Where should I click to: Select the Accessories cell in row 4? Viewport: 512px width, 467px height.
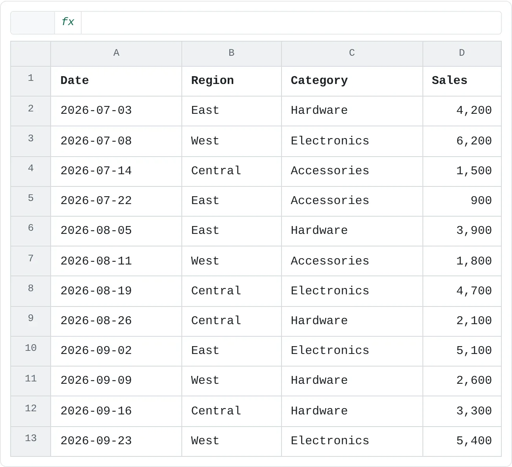click(352, 171)
